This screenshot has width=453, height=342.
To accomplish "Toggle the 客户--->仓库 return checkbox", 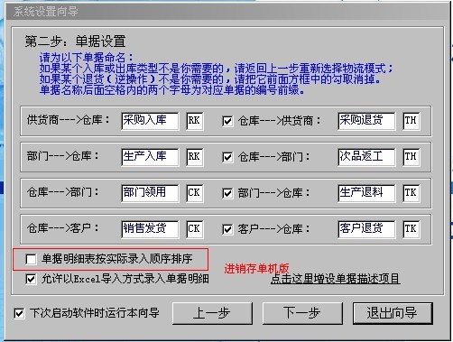I will [x=227, y=229].
